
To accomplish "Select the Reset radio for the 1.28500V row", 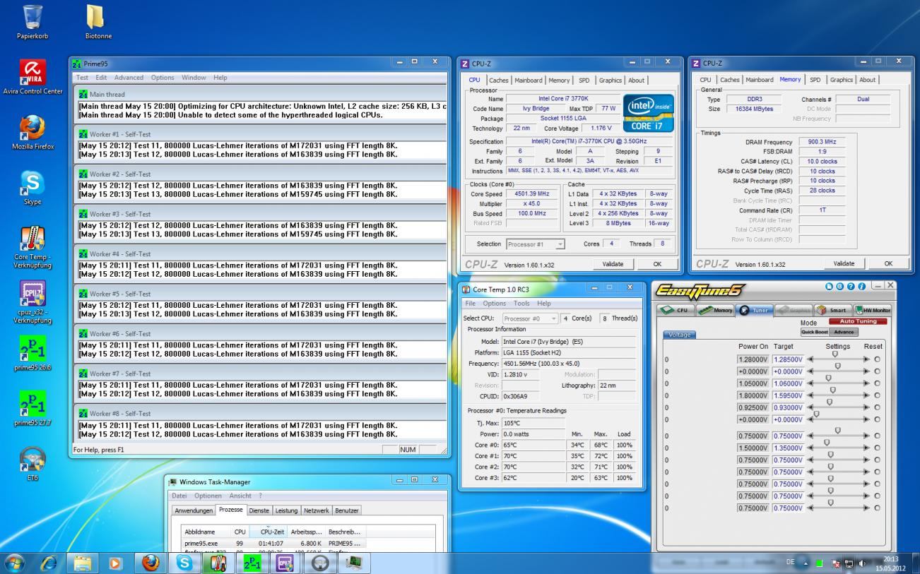I will [877, 359].
